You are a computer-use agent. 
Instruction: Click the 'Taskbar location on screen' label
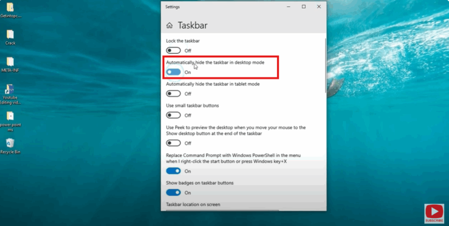(x=193, y=204)
